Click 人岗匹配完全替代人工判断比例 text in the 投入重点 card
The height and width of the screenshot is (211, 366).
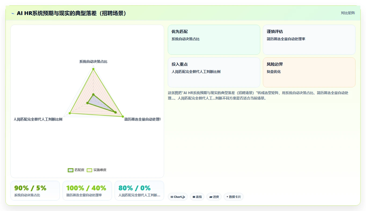(x=196, y=72)
